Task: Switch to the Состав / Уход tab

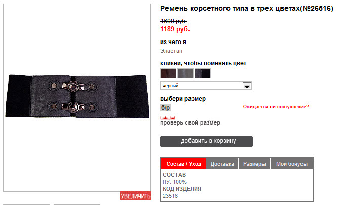Action: tap(183, 163)
